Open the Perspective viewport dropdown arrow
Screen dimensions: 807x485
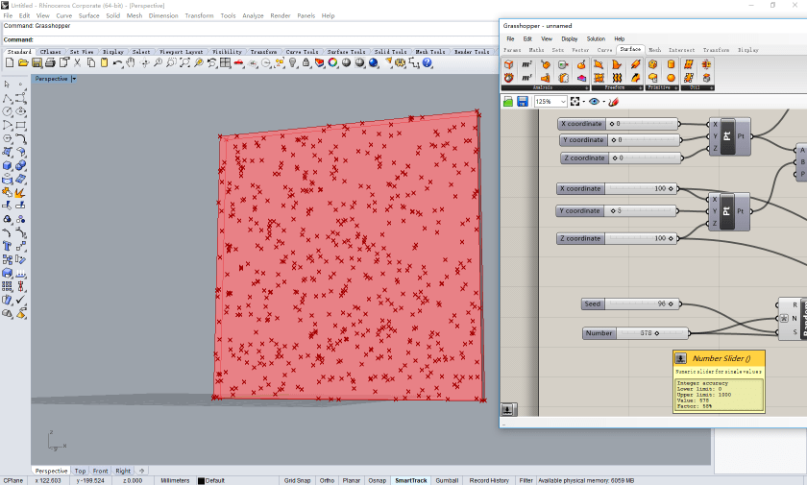tap(74, 79)
